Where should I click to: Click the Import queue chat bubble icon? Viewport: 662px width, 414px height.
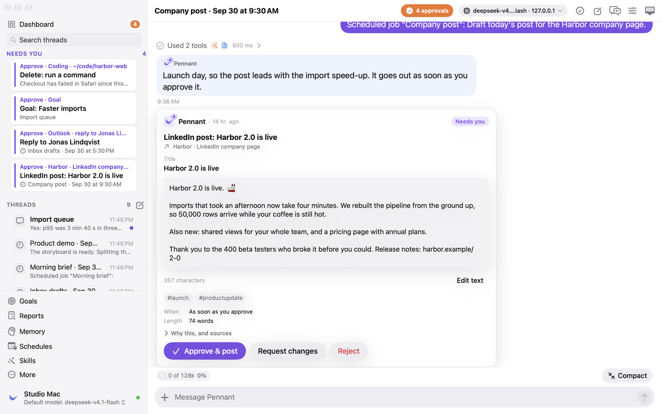click(x=20, y=221)
